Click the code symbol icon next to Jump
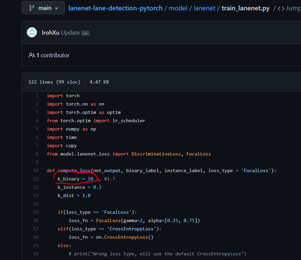Viewport: 301px width, 260px height. point(282,8)
